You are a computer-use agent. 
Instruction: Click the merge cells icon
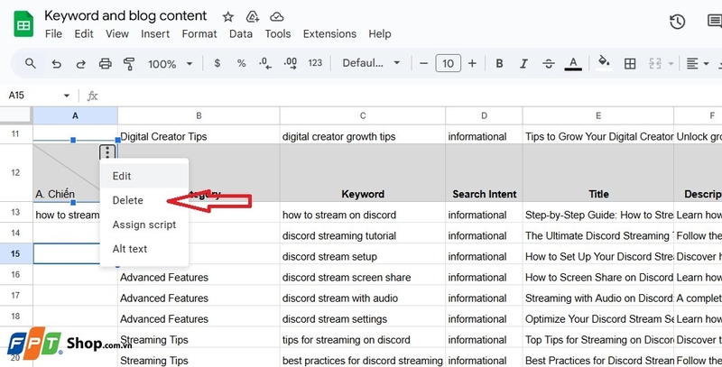click(655, 63)
